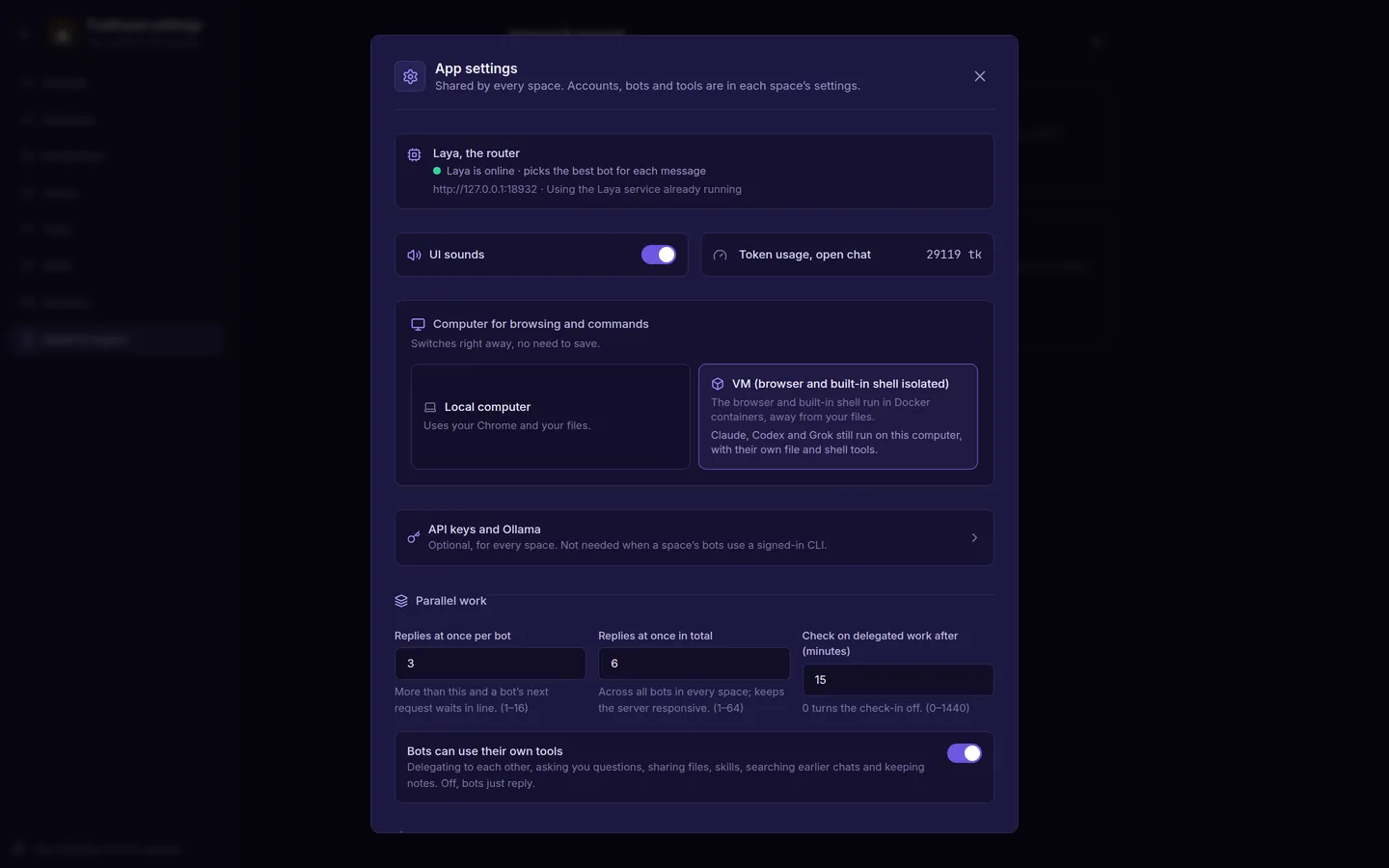Viewport: 1389px width, 868px height.
Task: Click the UI sounds speaker icon
Action: (414, 255)
